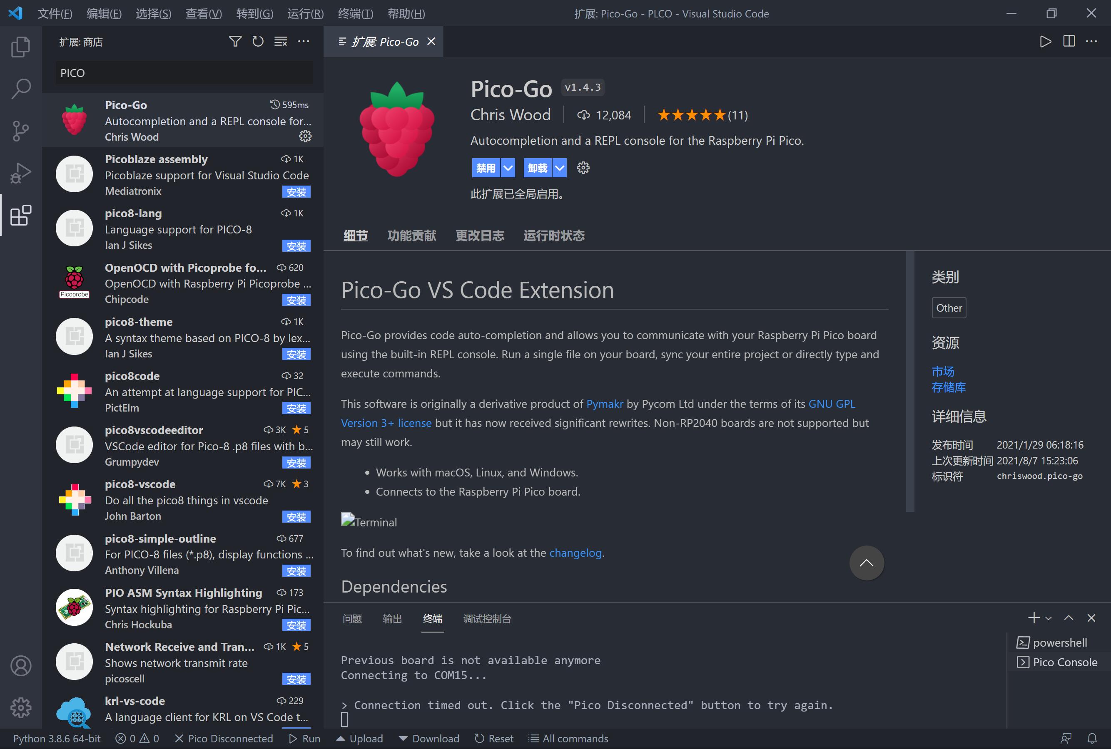Open the notifications bell in status bar
Screen dimensions: 1111x749
(1092, 739)
